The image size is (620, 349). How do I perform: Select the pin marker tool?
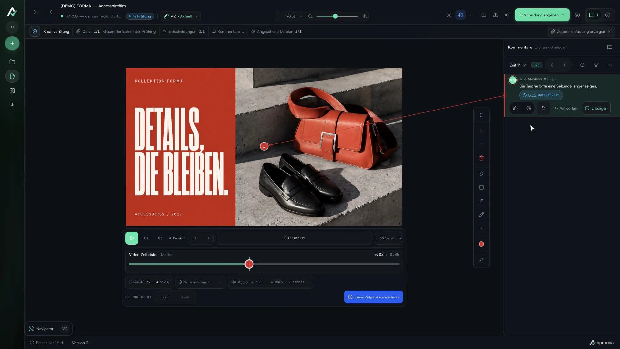[481, 174]
